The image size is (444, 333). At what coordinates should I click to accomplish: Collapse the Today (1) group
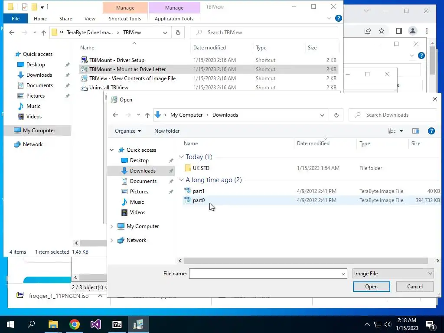coord(181,157)
